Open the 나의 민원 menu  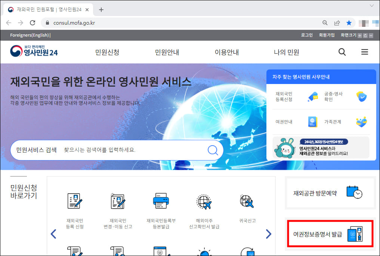click(286, 52)
